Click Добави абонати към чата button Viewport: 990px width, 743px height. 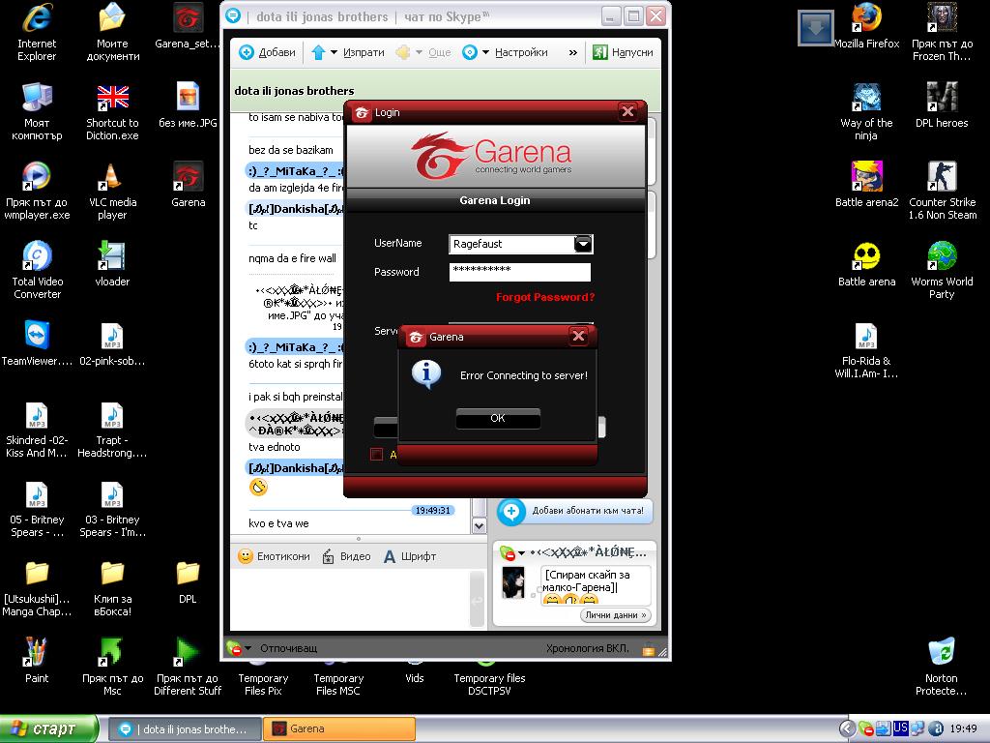point(574,511)
